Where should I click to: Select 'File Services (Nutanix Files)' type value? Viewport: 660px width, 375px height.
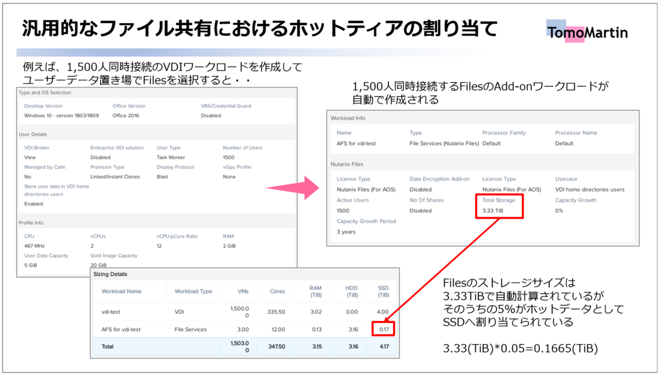[444, 144]
